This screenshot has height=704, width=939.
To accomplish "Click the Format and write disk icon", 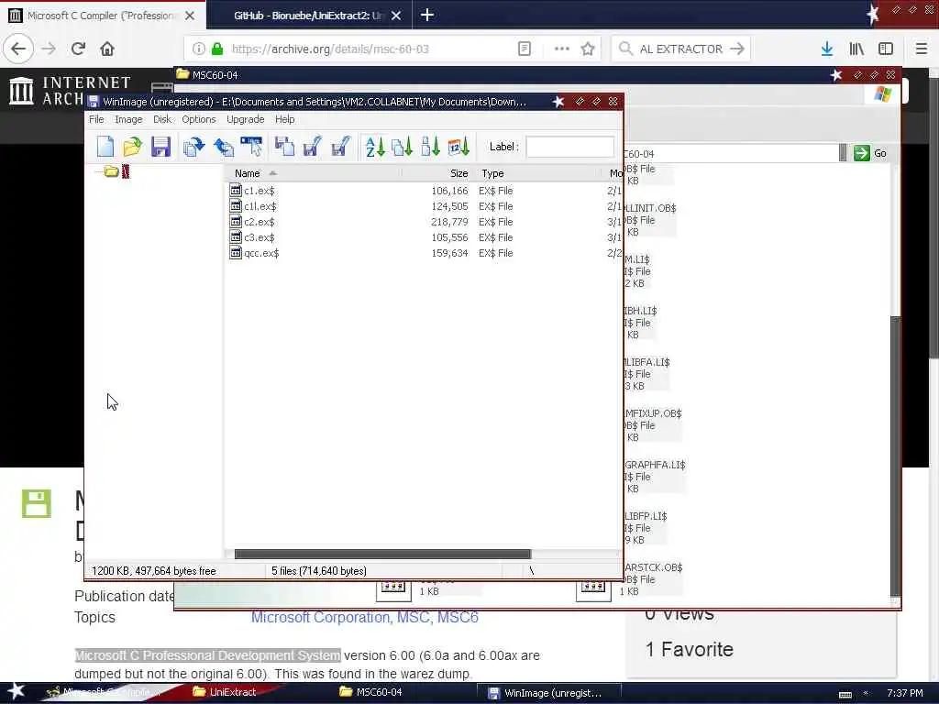I will pyautogui.click(x=340, y=147).
